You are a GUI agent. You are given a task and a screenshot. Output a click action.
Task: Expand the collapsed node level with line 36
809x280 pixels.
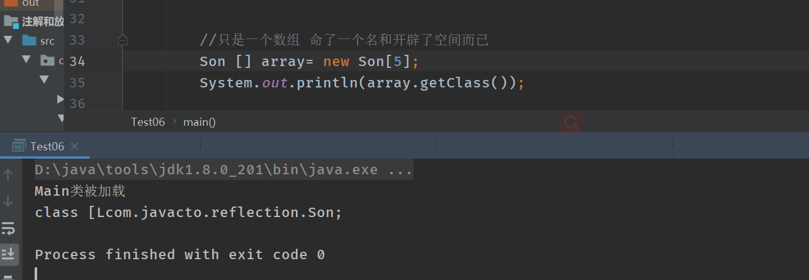point(60,99)
